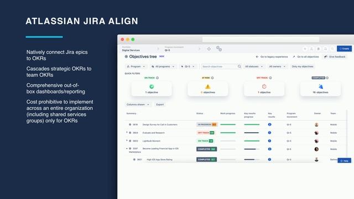Collapse Become Leading Financial App row
The image size is (354, 199).
pyautogui.click(x=127, y=149)
